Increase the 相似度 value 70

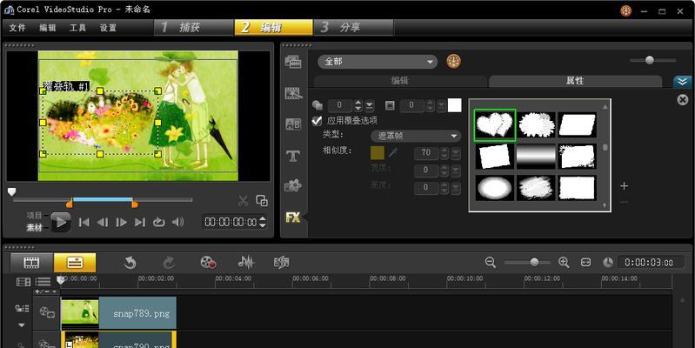click(444, 150)
